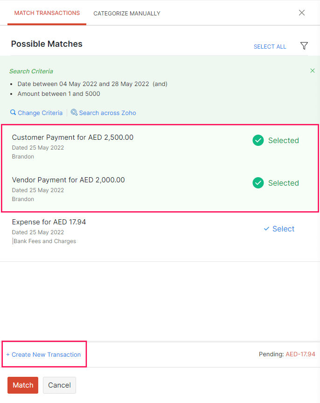
Task: Confirm matching with the Match button
Action: coord(22,385)
